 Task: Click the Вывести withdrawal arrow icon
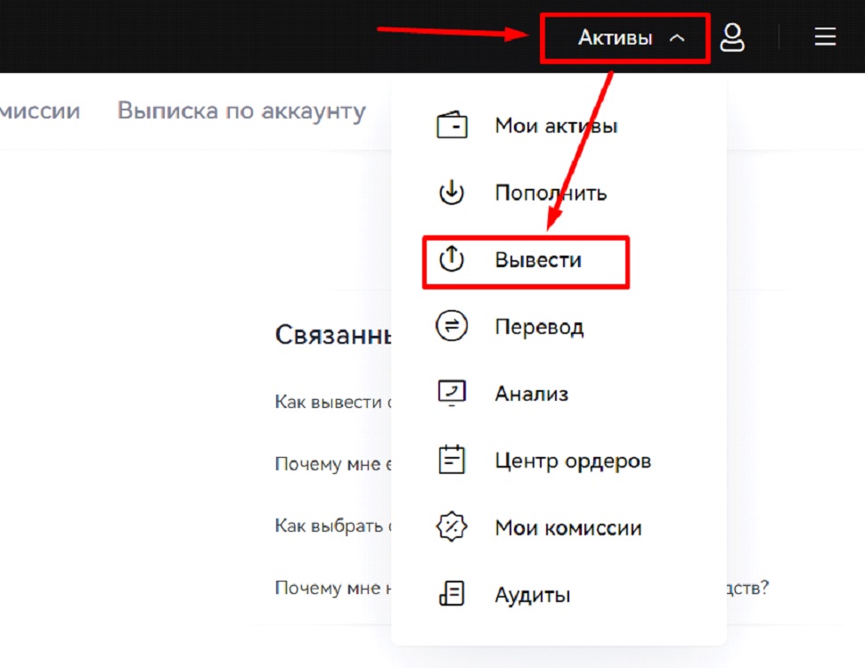pos(452,259)
